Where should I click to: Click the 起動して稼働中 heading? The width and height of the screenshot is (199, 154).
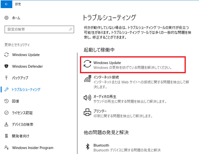99,50
